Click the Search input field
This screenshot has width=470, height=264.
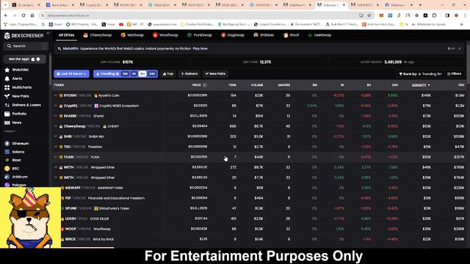click(25, 46)
